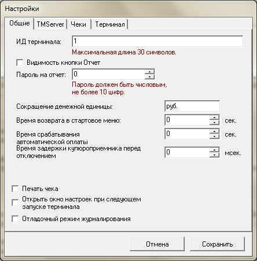Toggle Отладочный режим журналирования checkbox
This screenshot has height=261, width=257.
coord(15,219)
